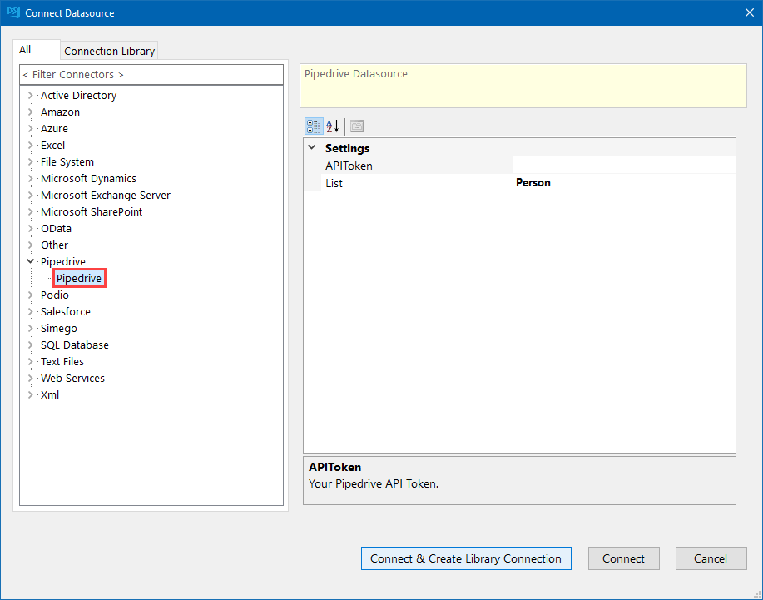Screen dimensions: 763x600
Task: Expand the Microsoft Exchange Server node
Action: (30, 195)
